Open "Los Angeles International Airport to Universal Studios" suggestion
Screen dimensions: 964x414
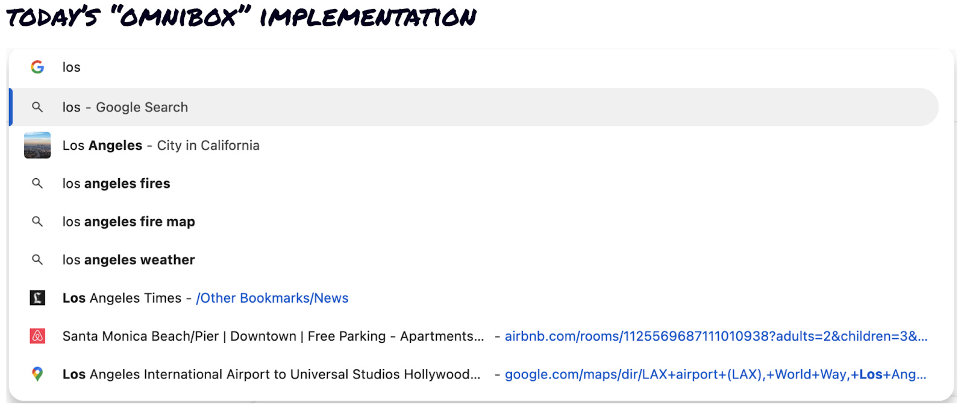click(x=271, y=374)
